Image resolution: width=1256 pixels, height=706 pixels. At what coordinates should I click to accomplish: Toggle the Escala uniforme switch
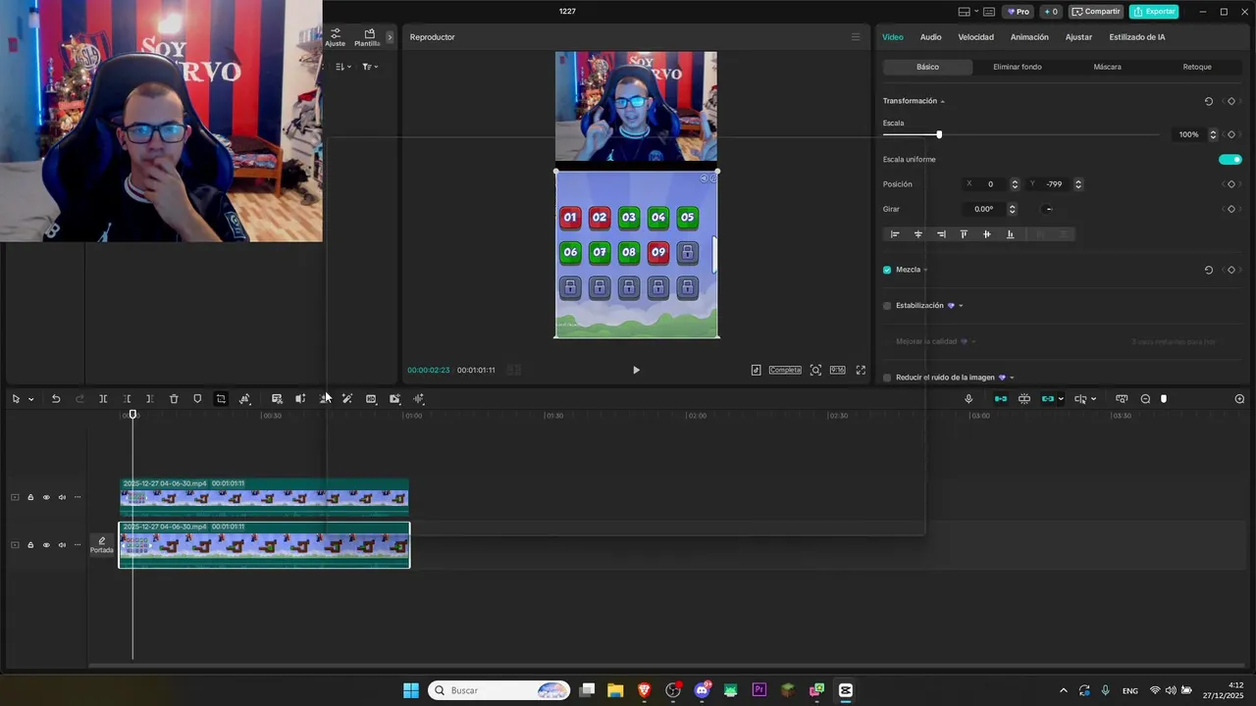pyautogui.click(x=1230, y=159)
